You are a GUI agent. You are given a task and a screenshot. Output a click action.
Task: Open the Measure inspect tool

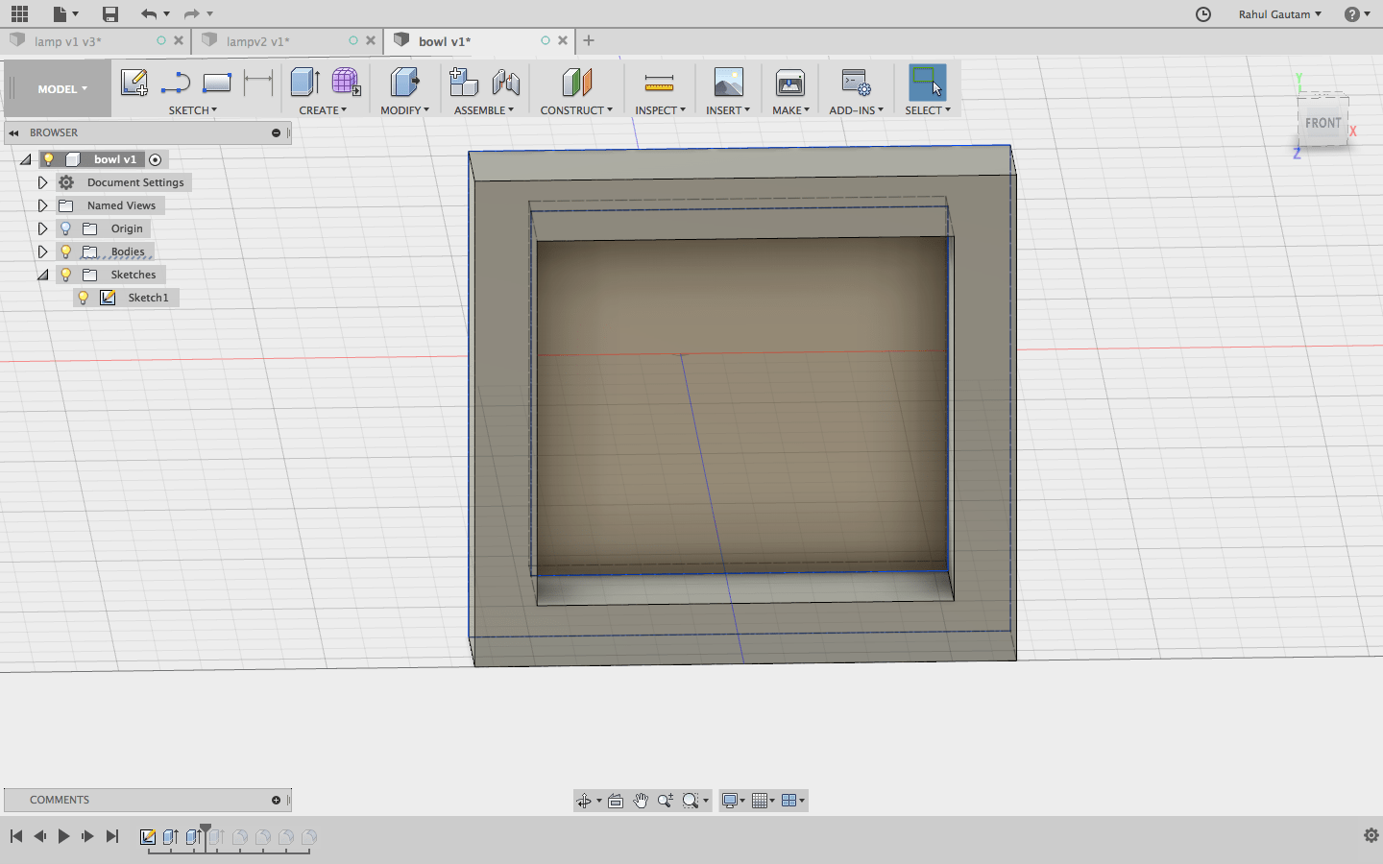(659, 84)
